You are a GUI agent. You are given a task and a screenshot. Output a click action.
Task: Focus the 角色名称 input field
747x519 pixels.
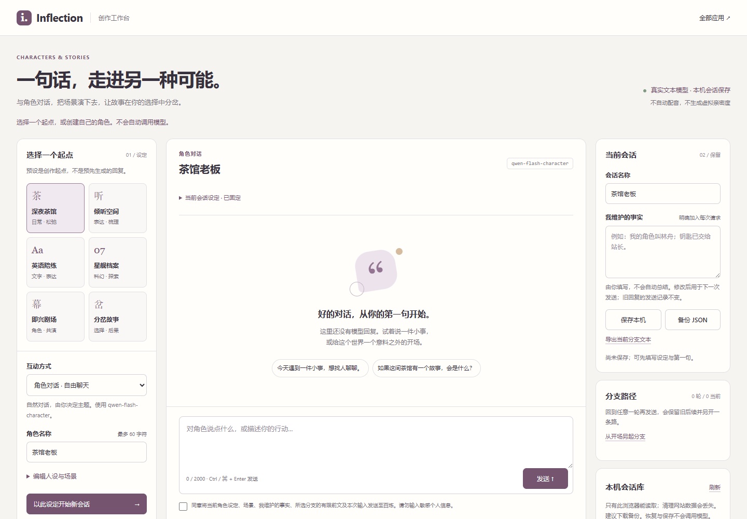(x=87, y=452)
